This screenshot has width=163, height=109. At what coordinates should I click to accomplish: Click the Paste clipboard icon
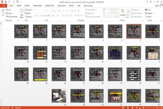pos(3,11)
